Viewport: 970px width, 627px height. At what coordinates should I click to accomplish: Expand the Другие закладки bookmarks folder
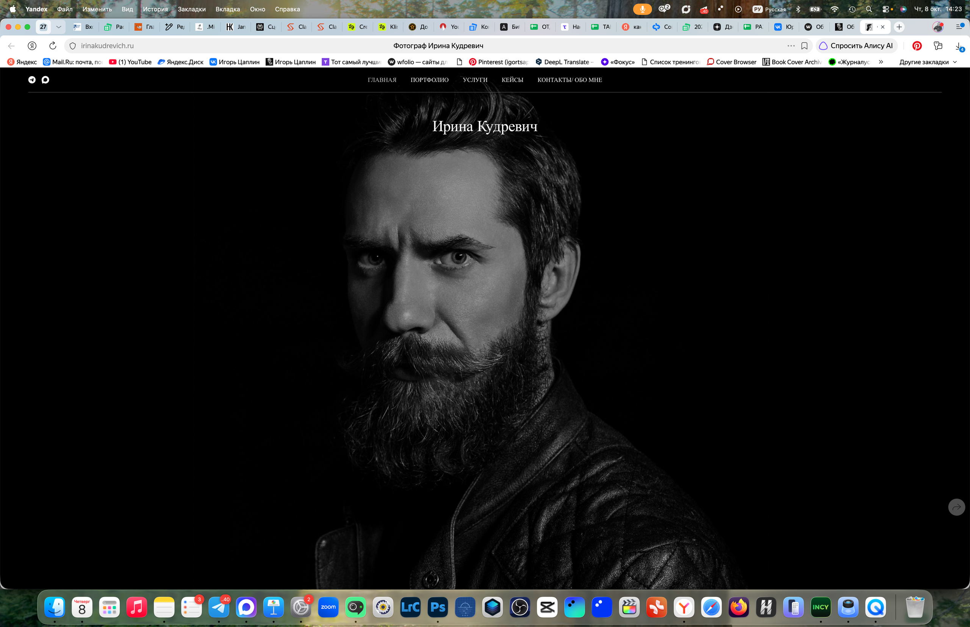click(x=928, y=62)
